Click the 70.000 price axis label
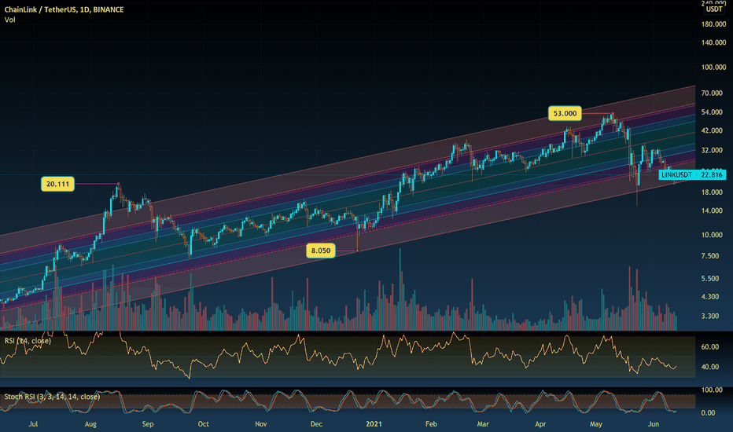Image resolution: width=733 pixels, height=432 pixels. click(x=712, y=93)
